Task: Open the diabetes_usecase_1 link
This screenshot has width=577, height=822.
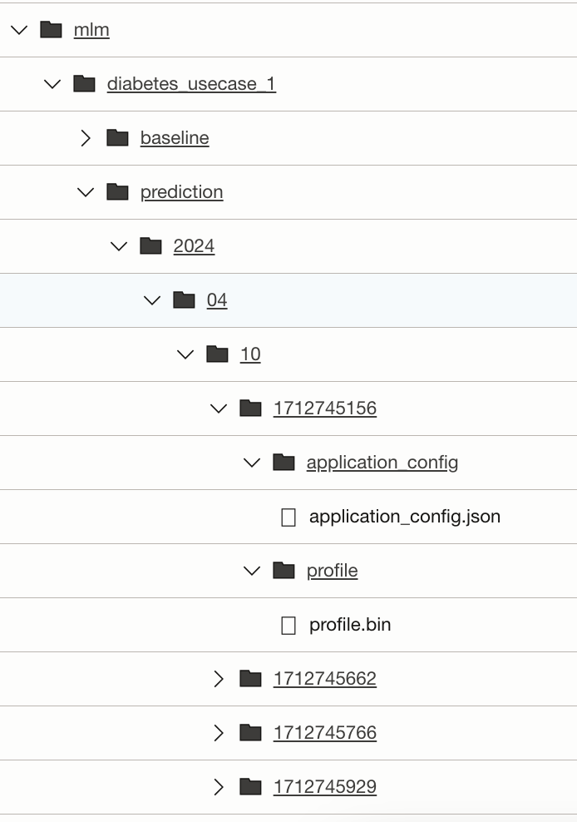Action: tap(191, 83)
